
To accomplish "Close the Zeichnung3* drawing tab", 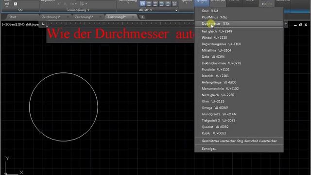I will tap(133, 17).
